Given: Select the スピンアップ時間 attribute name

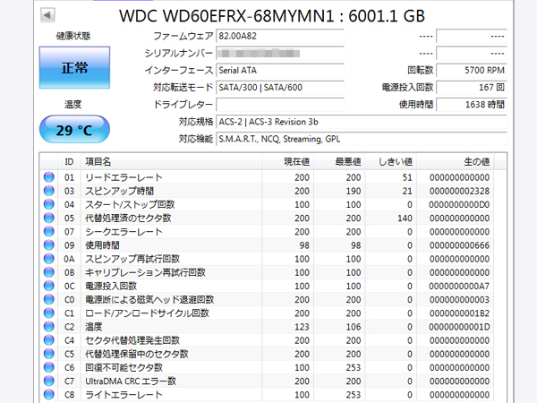Looking at the screenshot, I should pyautogui.click(x=120, y=191).
